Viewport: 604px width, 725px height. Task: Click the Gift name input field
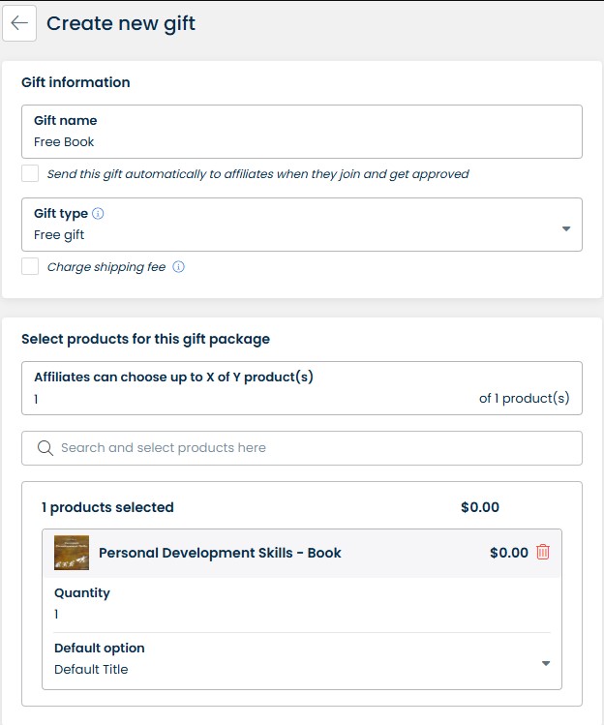[300, 142]
